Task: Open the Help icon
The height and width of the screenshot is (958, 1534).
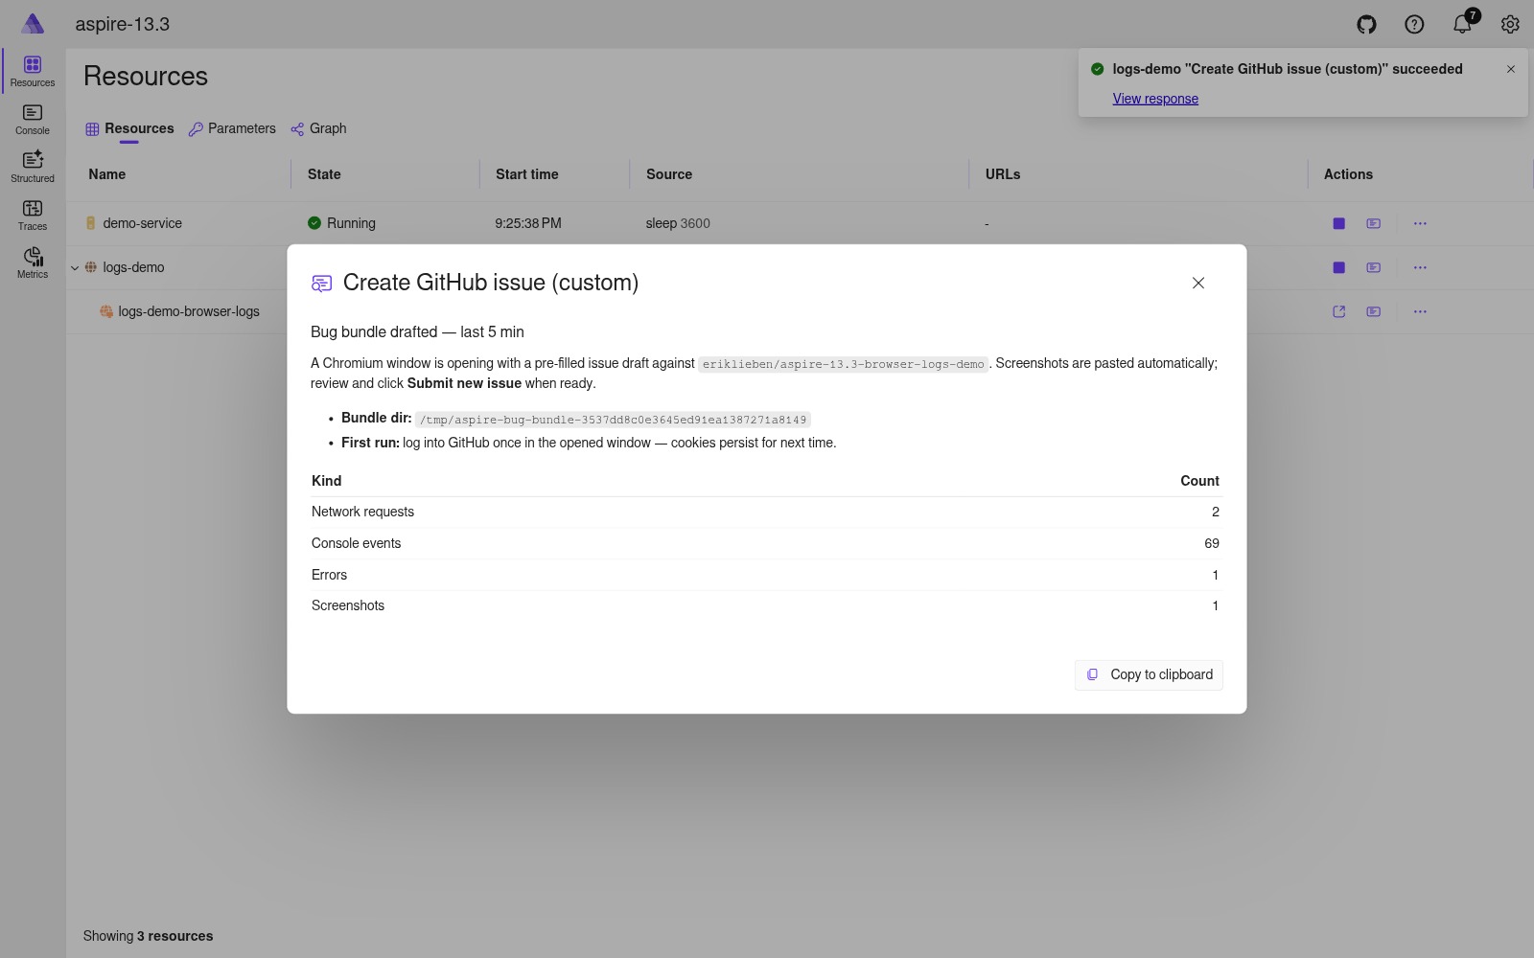Action: click(x=1414, y=24)
